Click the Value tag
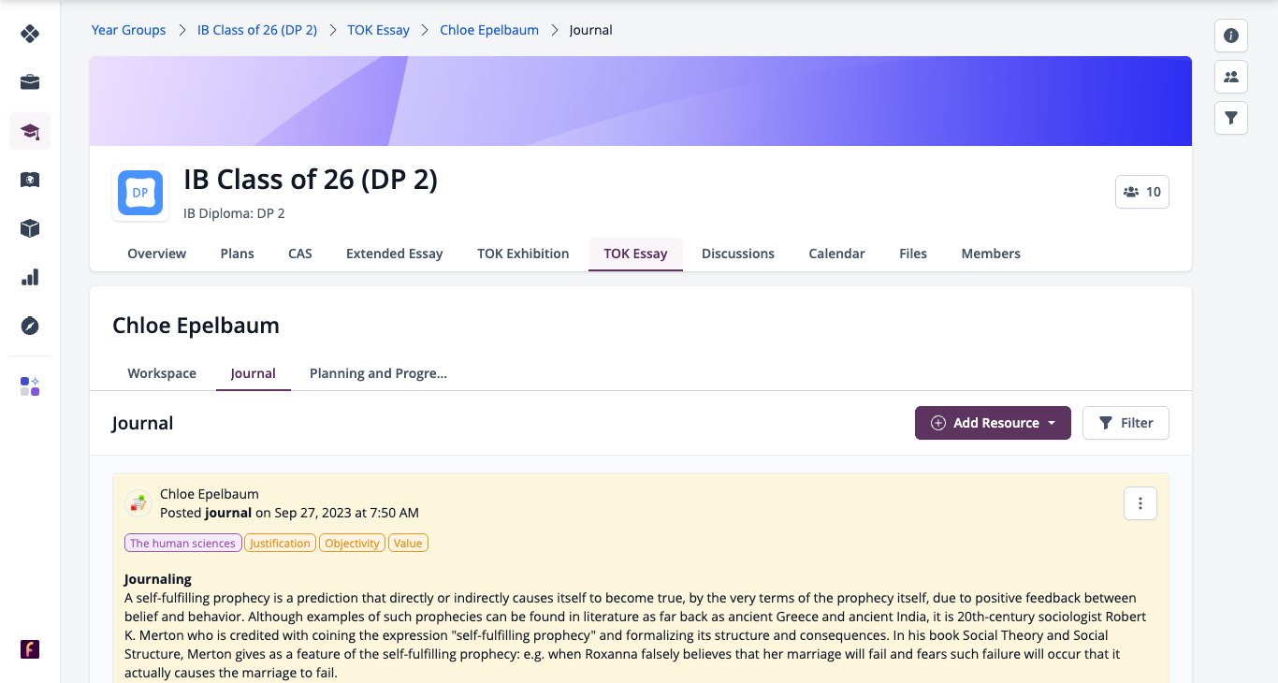Image resolution: width=1278 pixels, height=683 pixels. coord(408,544)
